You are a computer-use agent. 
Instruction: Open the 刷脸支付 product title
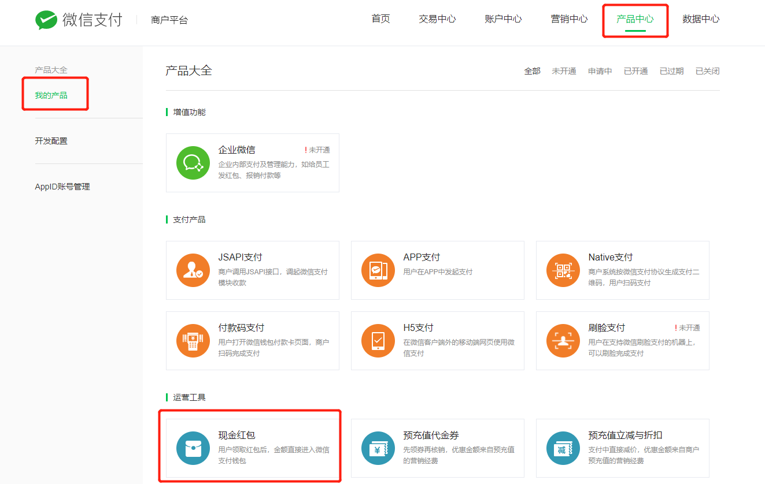607,327
